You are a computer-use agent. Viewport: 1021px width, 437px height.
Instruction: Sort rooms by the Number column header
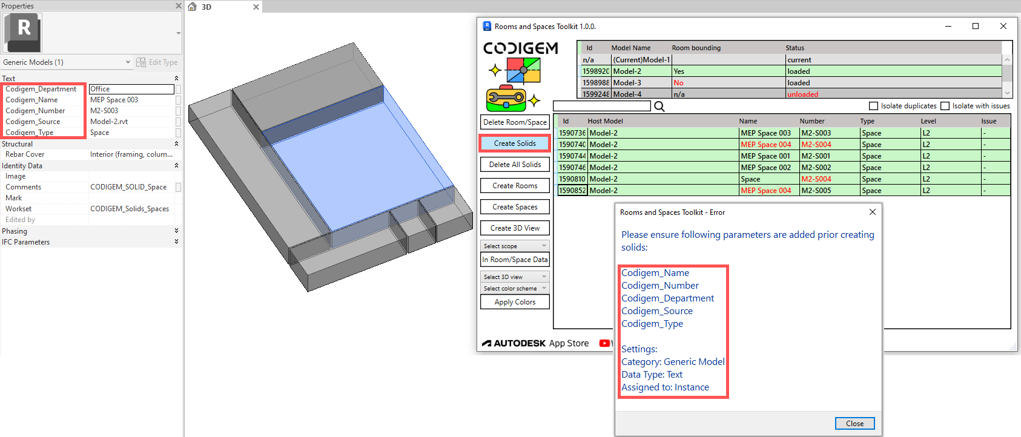coord(812,121)
